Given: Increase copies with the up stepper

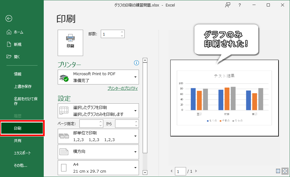Looking at the screenshot, I should pyautogui.click(x=122, y=32).
